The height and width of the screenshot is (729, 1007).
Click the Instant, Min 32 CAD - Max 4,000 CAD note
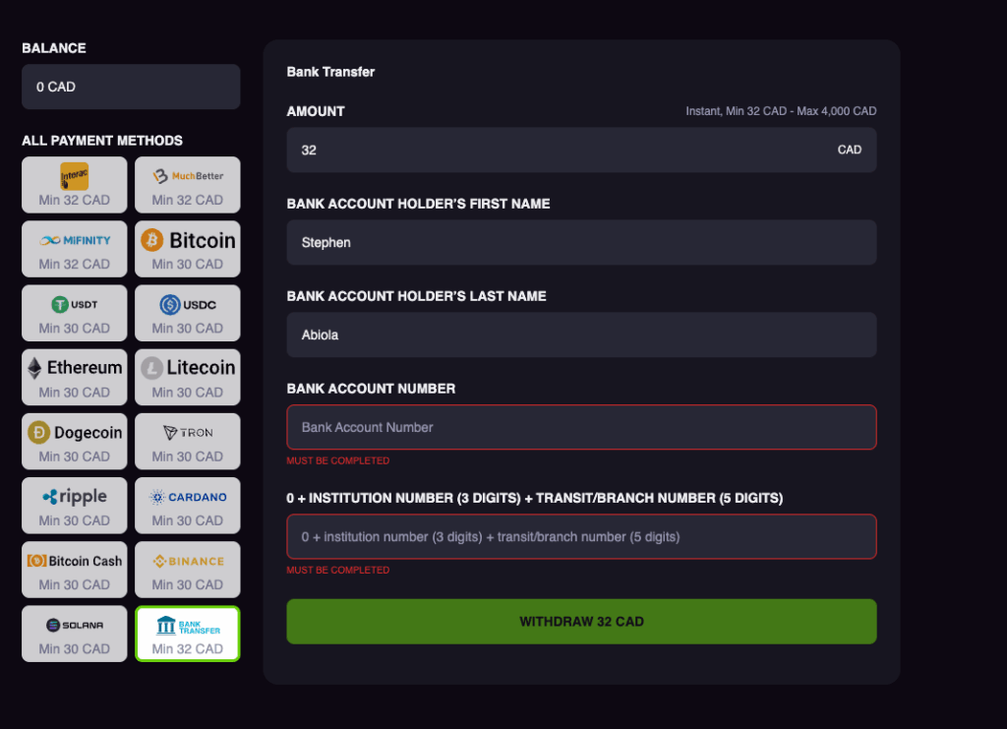click(781, 111)
